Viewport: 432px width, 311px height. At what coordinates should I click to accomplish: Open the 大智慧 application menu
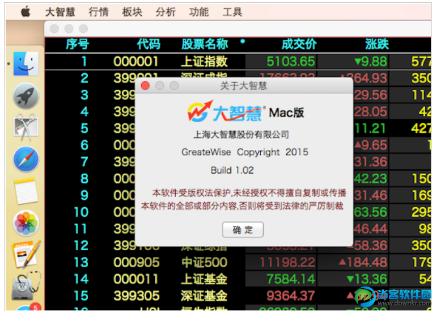[60, 12]
